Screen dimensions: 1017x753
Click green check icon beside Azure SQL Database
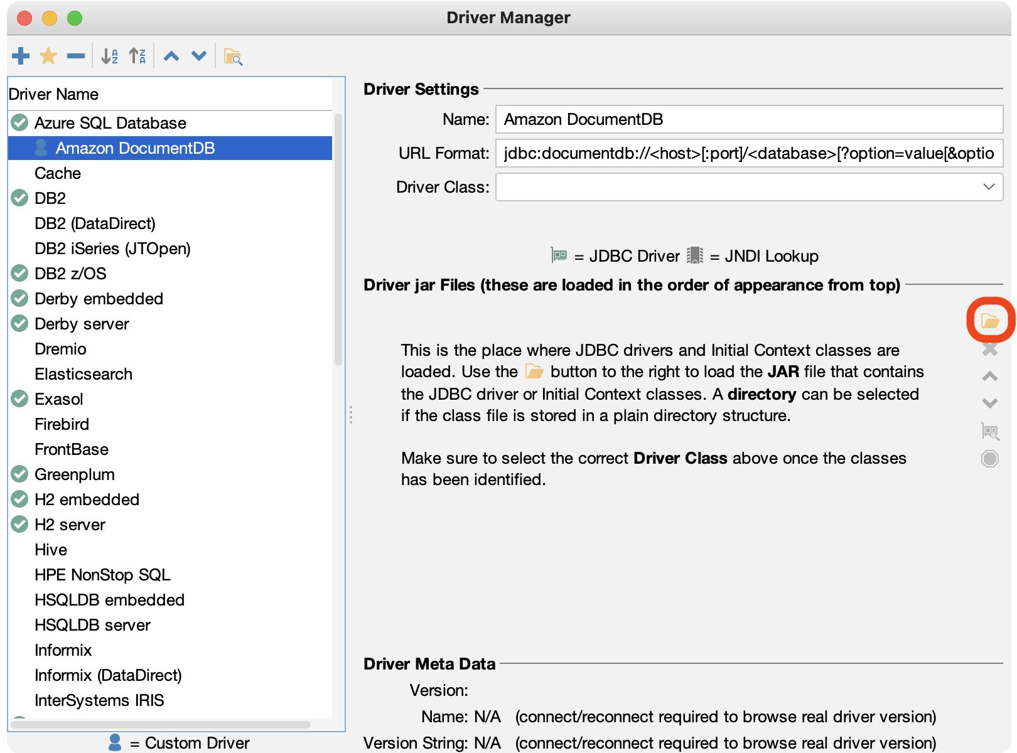click(x=20, y=122)
